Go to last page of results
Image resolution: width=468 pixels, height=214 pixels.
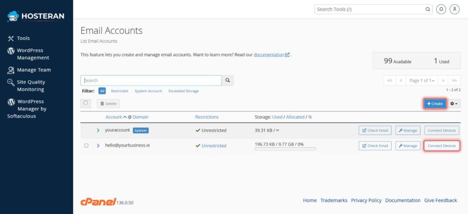454,80
